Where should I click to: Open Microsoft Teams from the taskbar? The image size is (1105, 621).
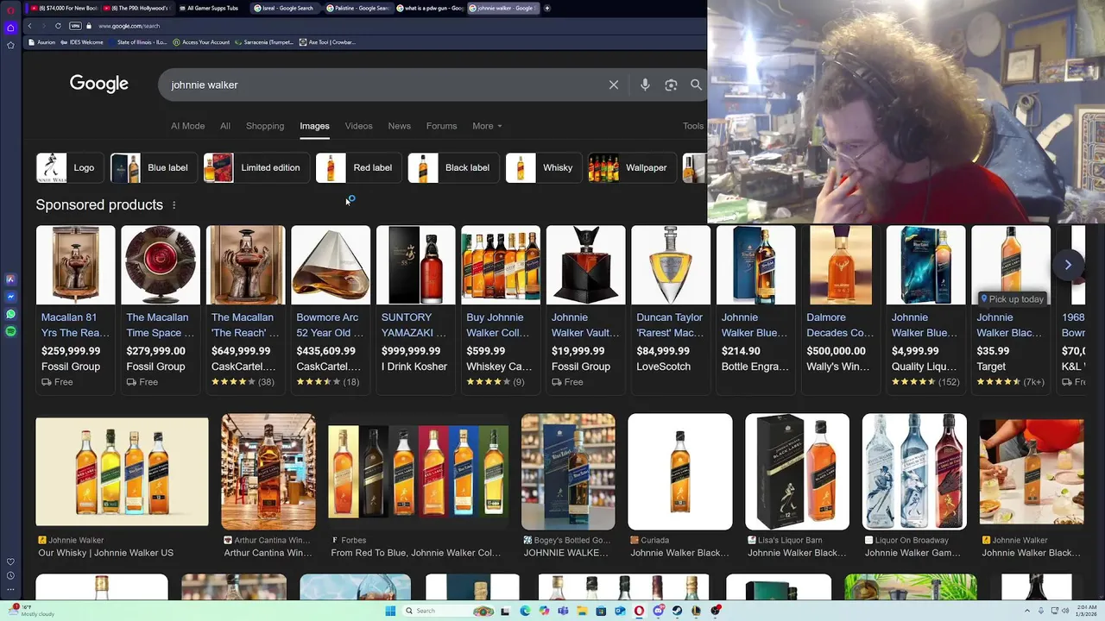[563, 611]
